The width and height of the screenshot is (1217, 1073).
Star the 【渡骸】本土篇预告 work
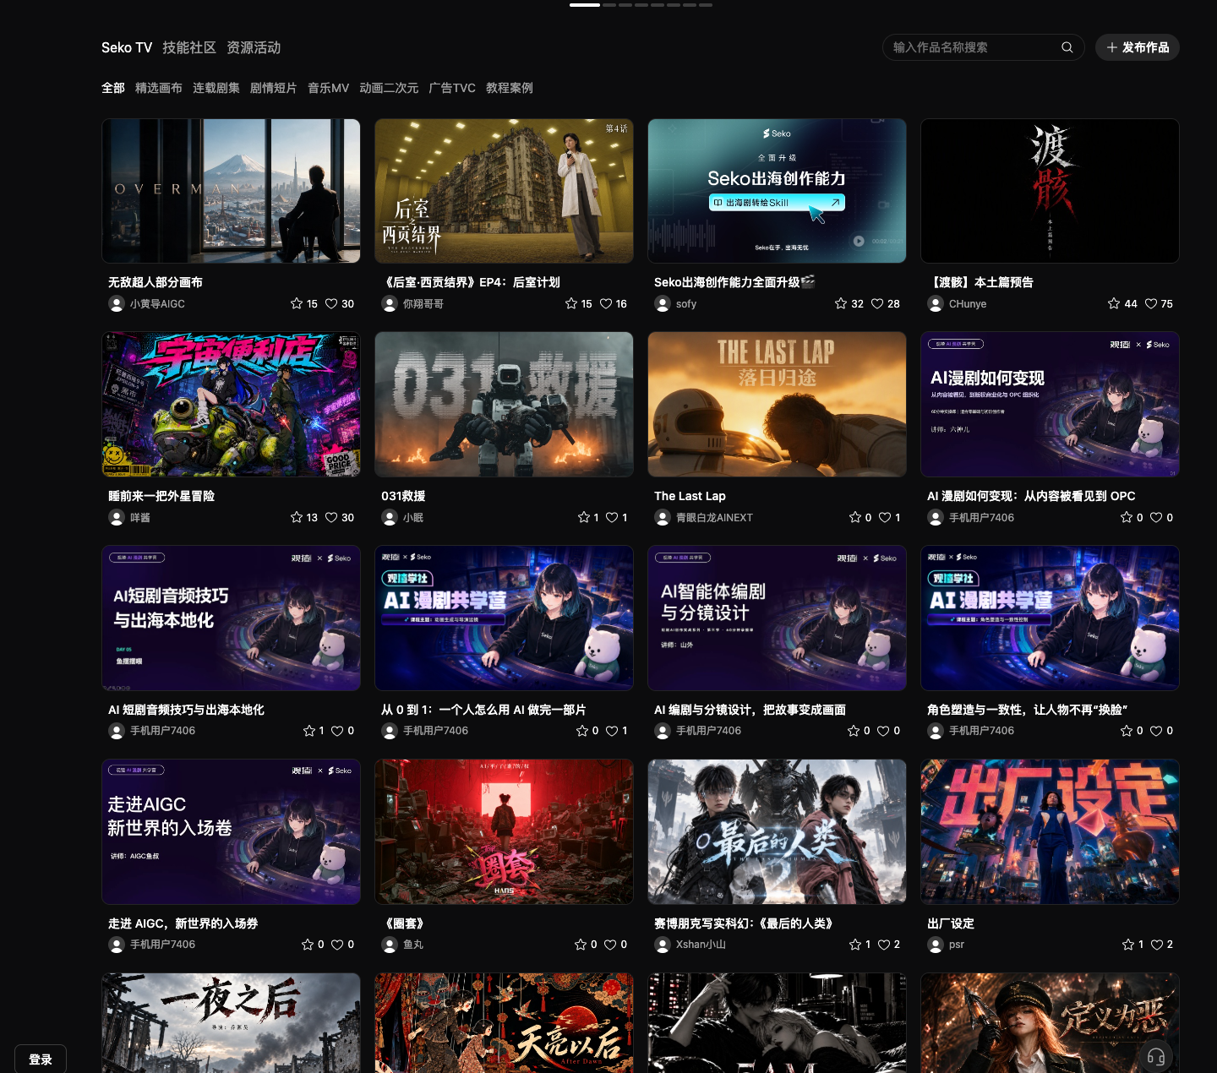tap(1114, 303)
